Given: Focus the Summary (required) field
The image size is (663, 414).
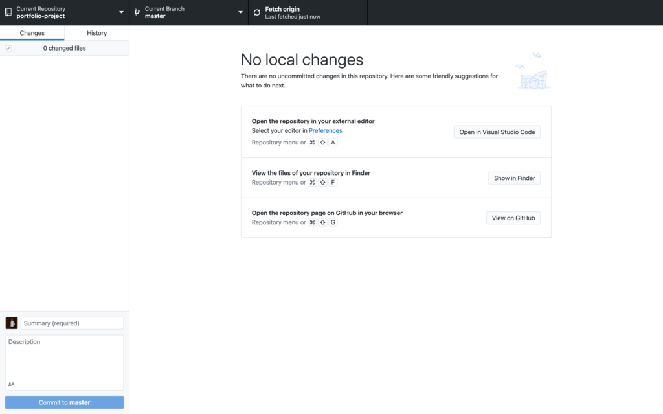Looking at the screenshot, I should [x=72, y=323].
